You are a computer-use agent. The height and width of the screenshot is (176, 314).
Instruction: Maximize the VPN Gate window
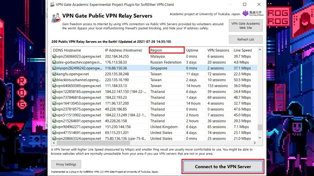tap(245, 4)
